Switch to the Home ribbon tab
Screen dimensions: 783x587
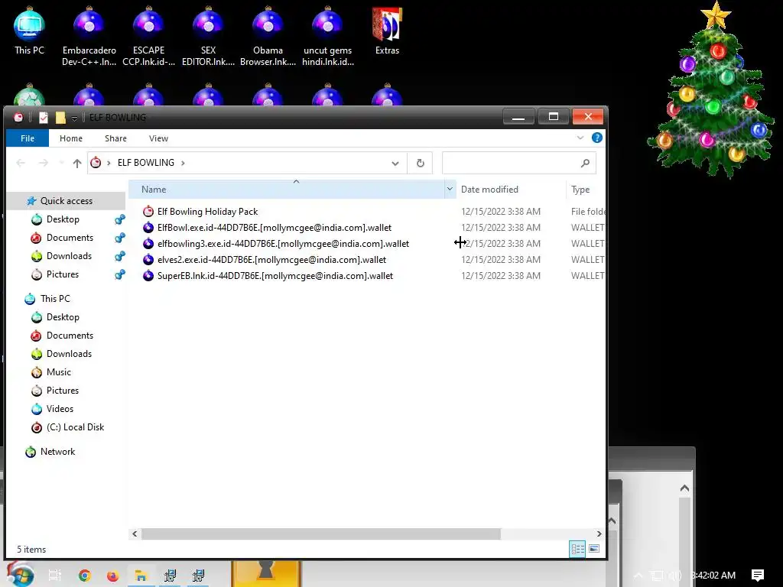pos(71,138)
